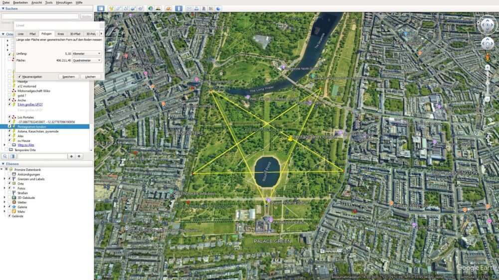Click the Suche button
Viewport: 499px width, 280px height.
pyautogui.click(x=86, y=16)
